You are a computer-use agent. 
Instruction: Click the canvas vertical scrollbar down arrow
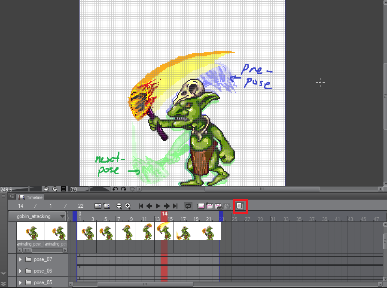pyautogui.click(x=385, y=184)
